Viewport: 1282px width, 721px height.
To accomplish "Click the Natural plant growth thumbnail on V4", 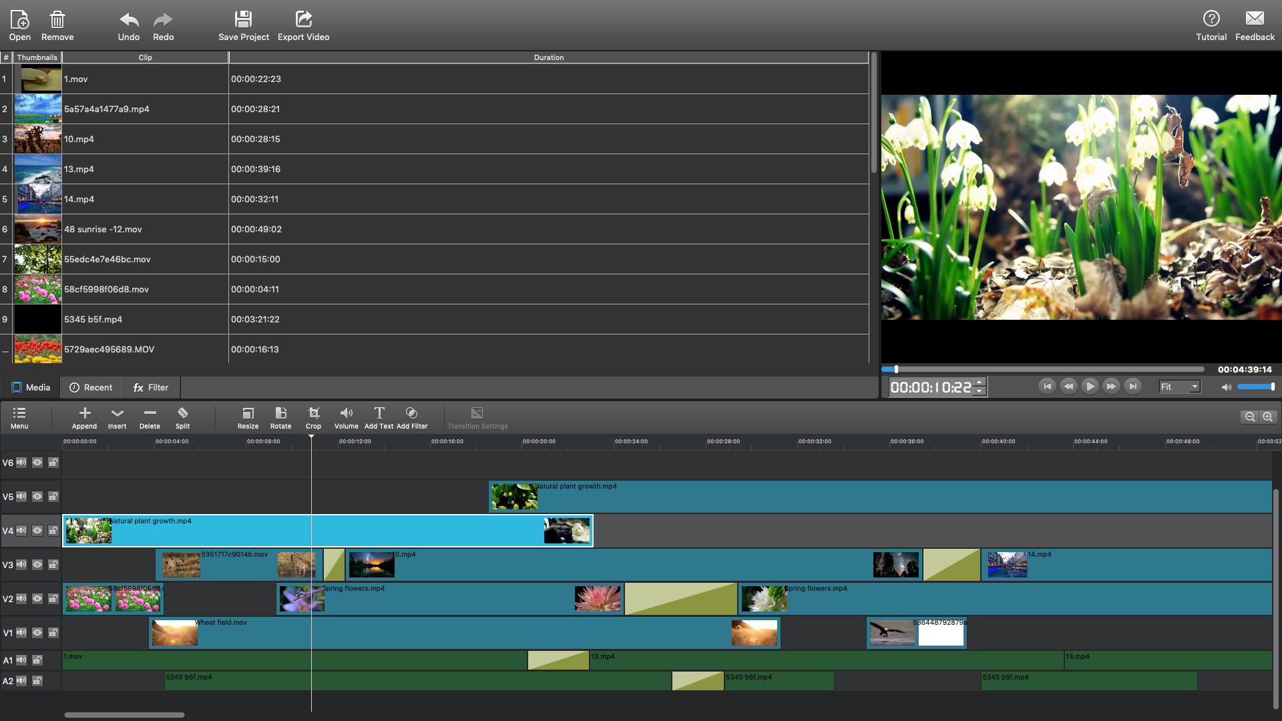I will [88, 530].
